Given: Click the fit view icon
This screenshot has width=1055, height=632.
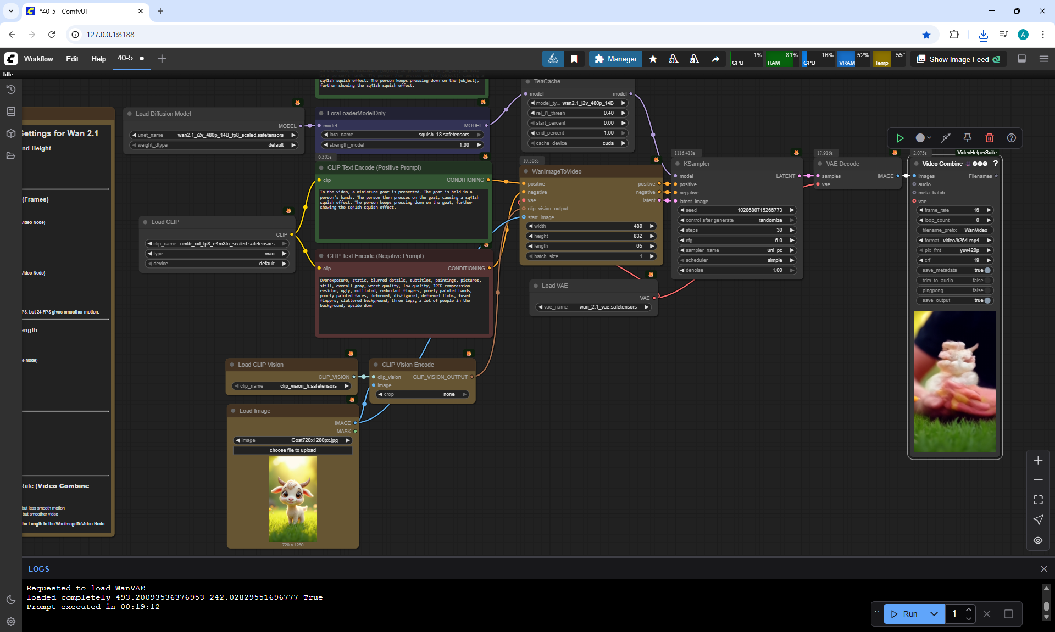Looking at the screenshot, I should click(x=1038, y=500).
